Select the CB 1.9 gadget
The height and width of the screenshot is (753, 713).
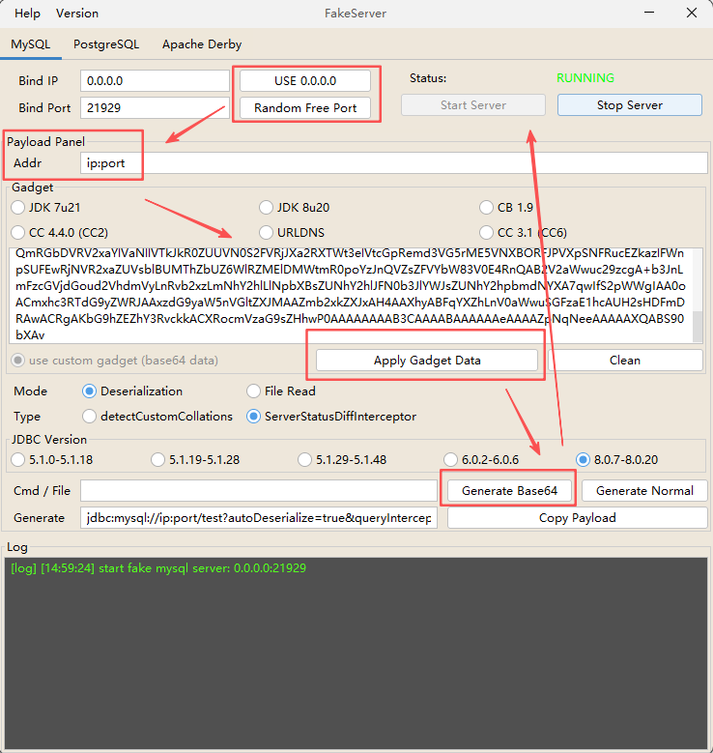(x=488, y=207)
